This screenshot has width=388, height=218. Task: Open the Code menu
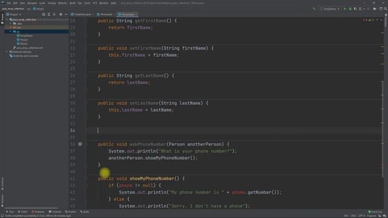tap(42, 3)
